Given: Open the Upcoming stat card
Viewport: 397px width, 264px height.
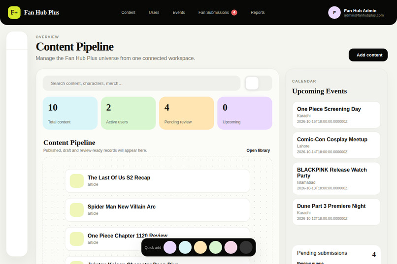Looking at the screenshot, I should (245, 113).
